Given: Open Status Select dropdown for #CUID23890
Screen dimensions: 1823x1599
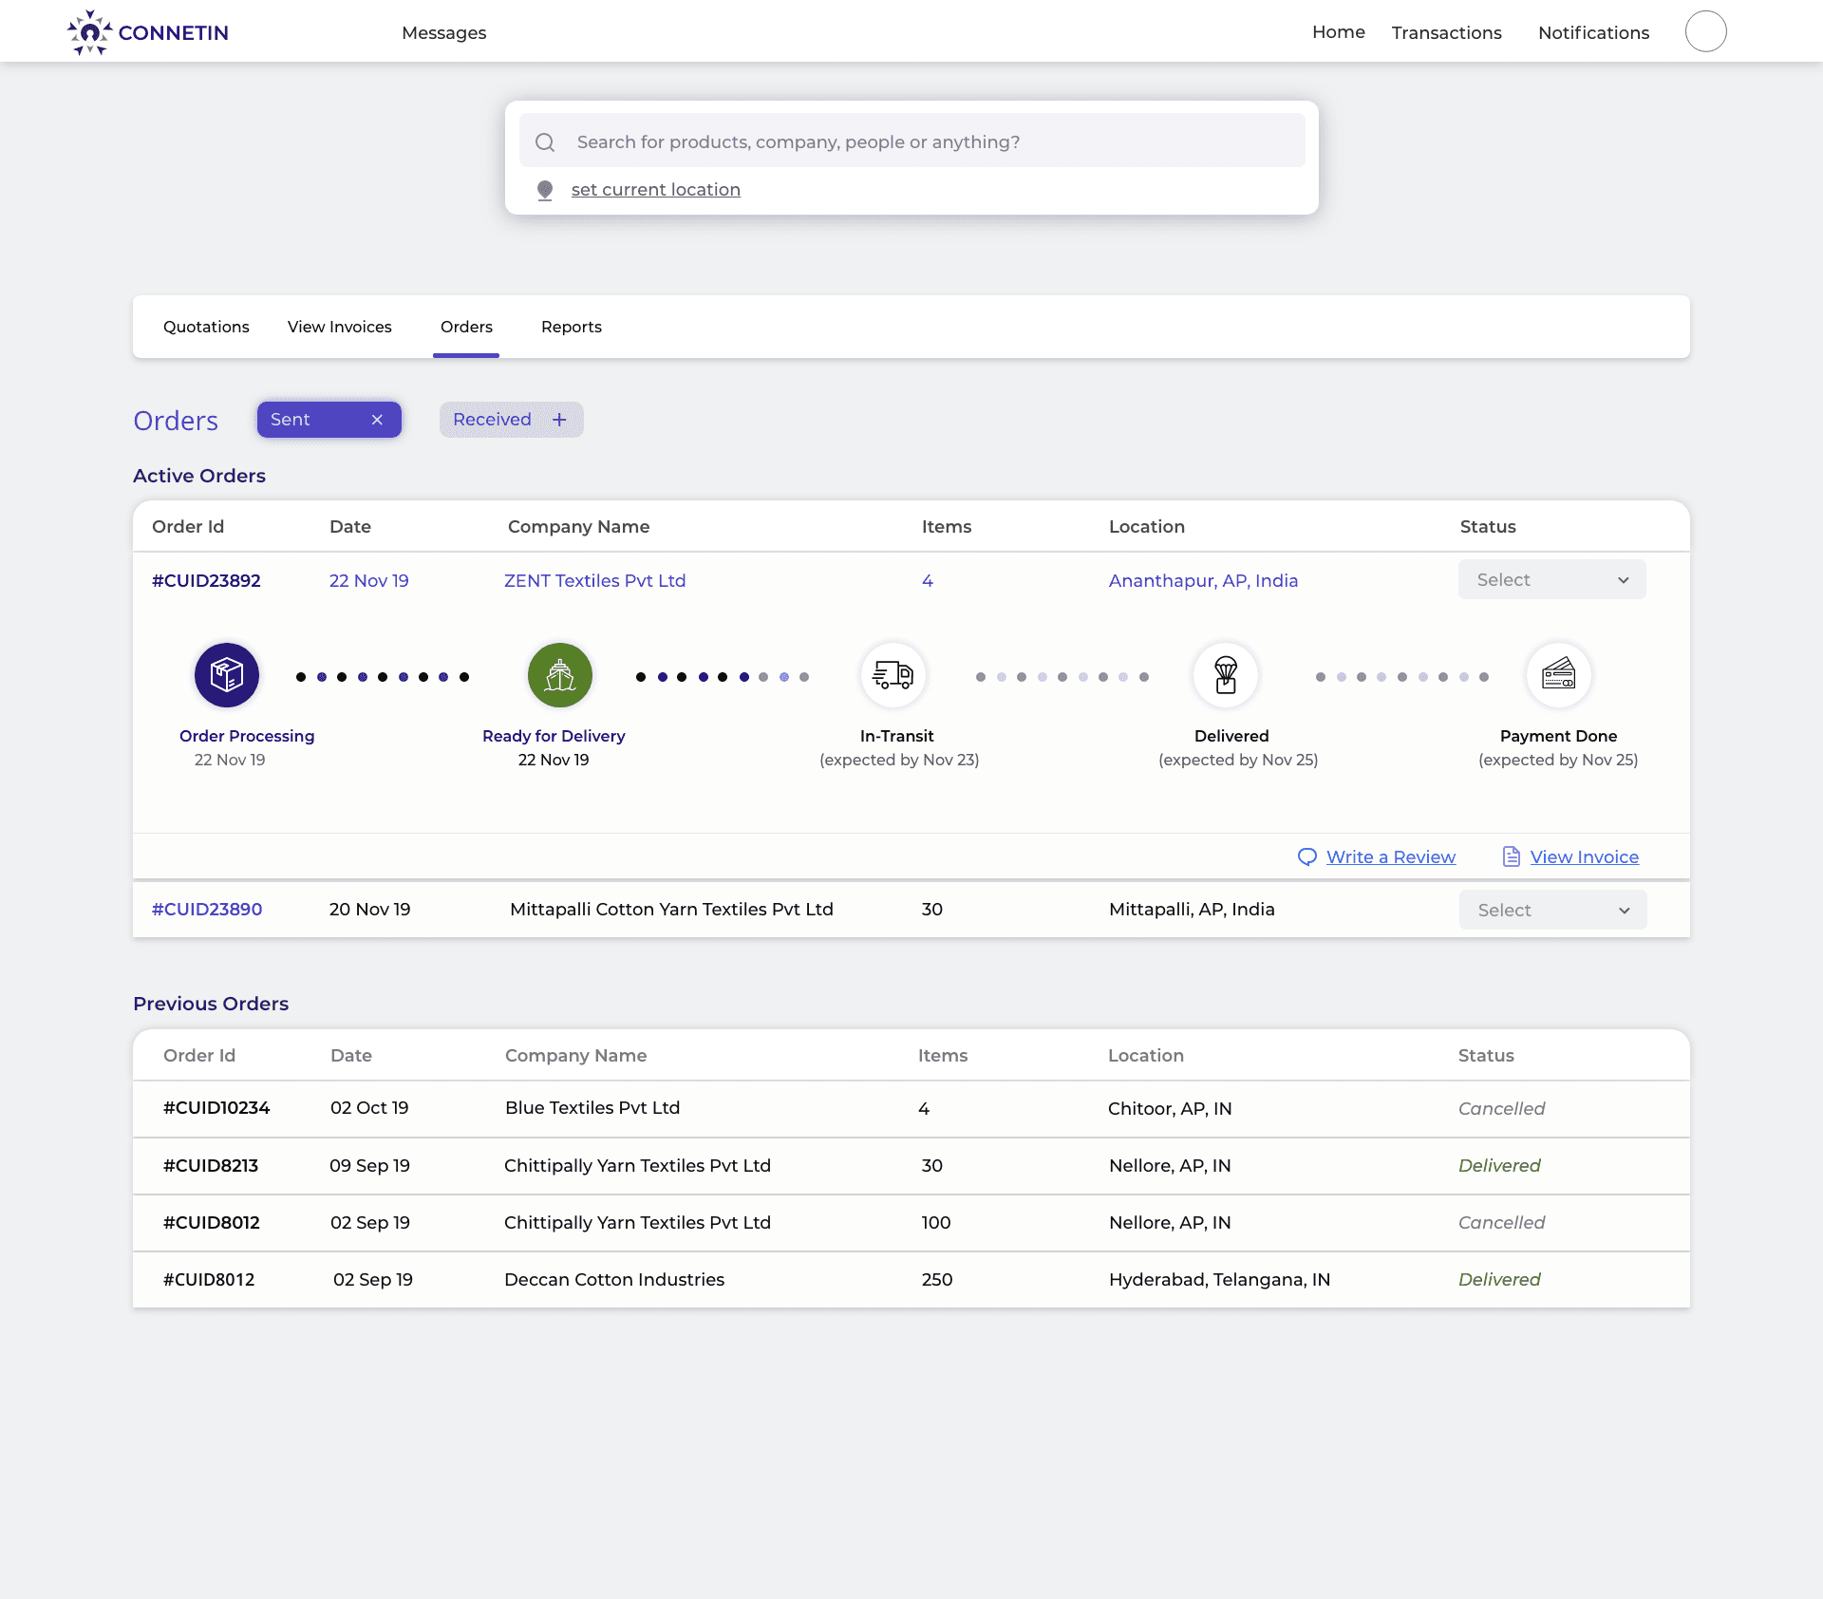Looking at the screenshot, I should 1552,911.
